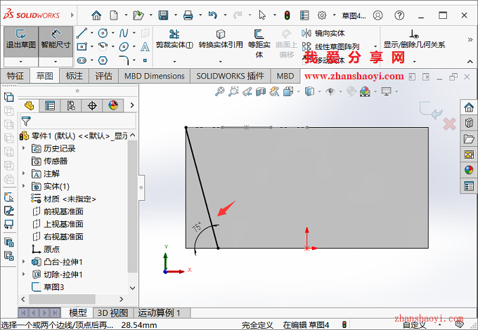Click the Exit Sketch (退出草图) button

coord(21,41)
